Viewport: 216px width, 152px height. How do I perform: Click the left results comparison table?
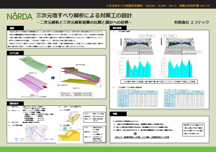click(x=138, y=98)
